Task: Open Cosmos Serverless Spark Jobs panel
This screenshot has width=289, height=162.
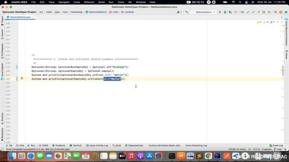Action: pos(164,145)
